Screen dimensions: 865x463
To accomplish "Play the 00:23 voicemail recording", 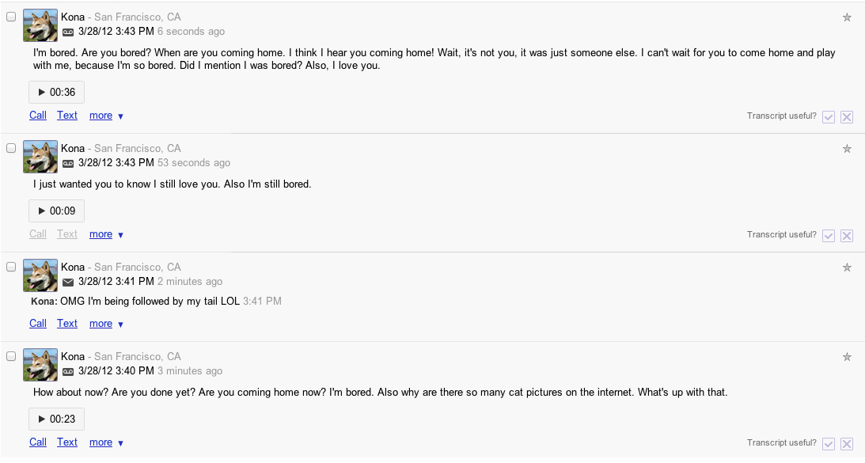I will [56, 419].
